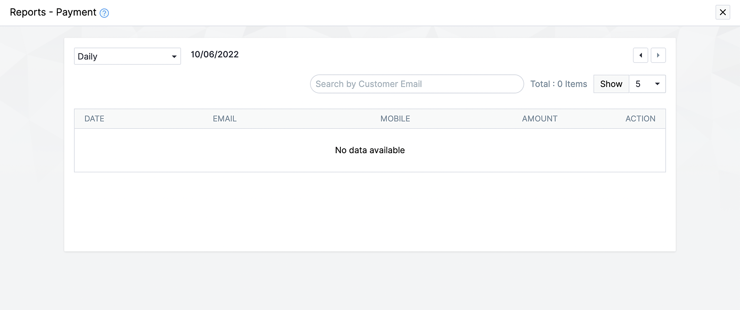Screen dimensions: 740x310
Task: Click the caret arrow next to 5
Action: coord(657,84)
